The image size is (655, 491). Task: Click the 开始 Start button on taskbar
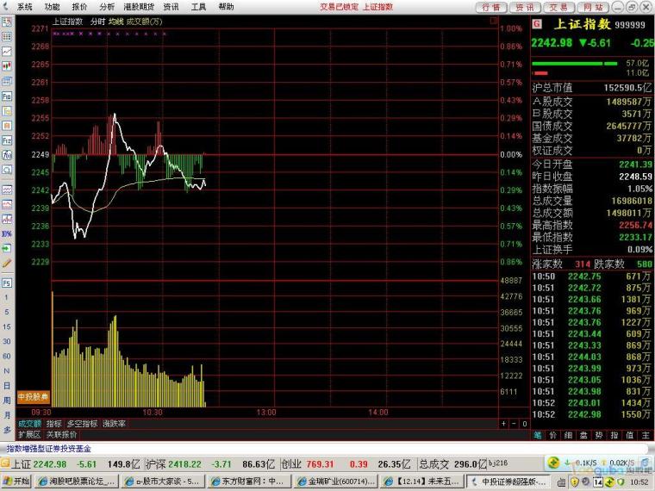[17, 481]
